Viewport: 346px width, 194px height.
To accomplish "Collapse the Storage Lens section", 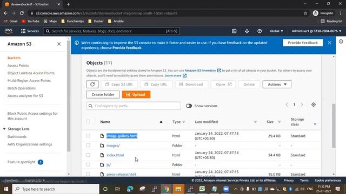I will (x=4, y=129).
